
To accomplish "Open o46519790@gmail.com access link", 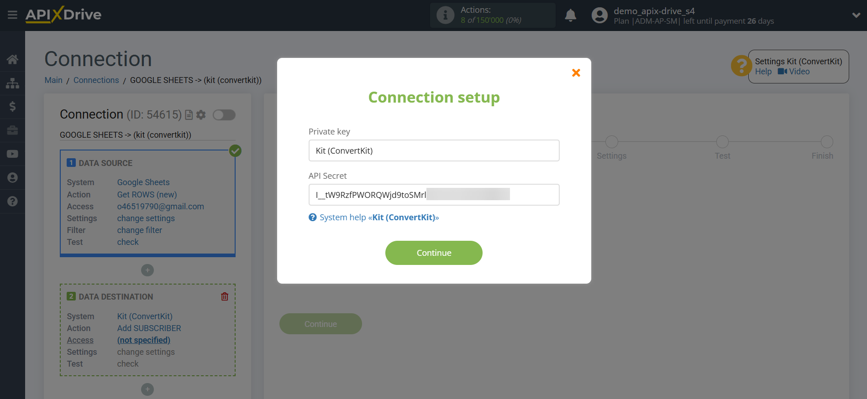I will click(161, 207).
